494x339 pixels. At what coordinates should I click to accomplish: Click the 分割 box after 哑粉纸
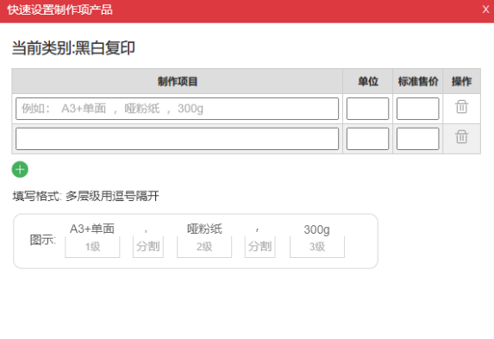coord(260,247)
